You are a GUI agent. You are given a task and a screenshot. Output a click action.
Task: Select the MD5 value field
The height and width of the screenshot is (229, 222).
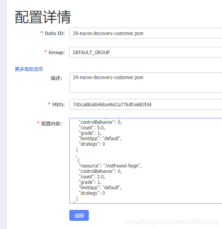(x=146, y=104)
